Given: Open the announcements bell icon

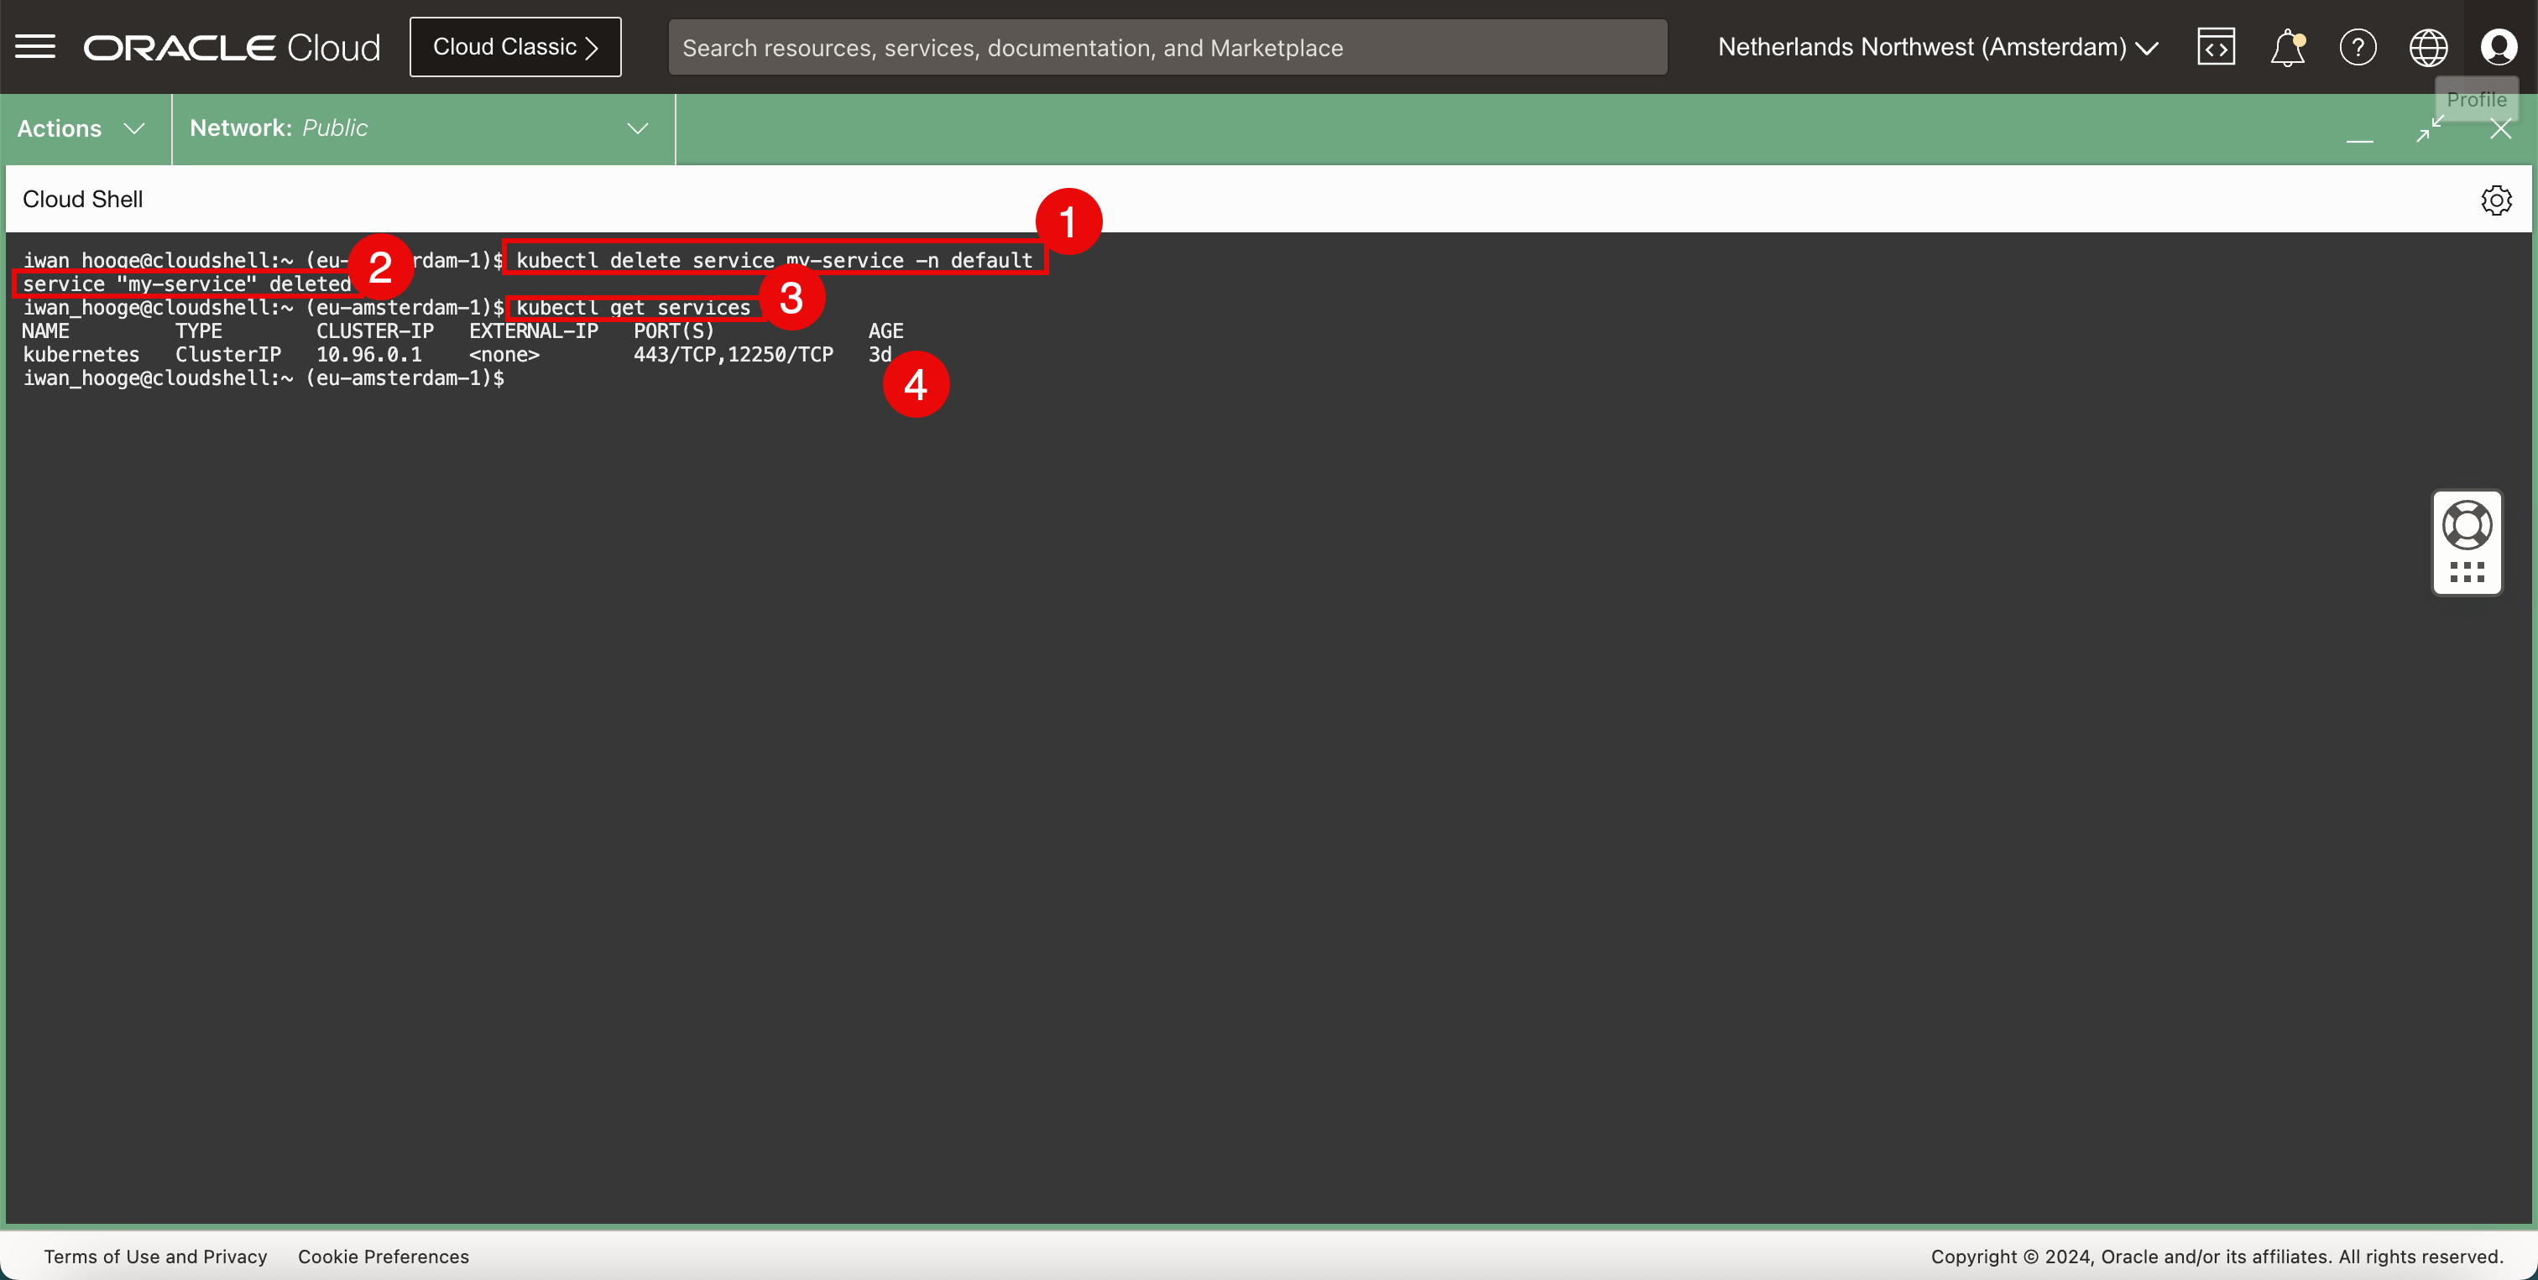Looking at the screenshot, I should tap(2287, 46).
